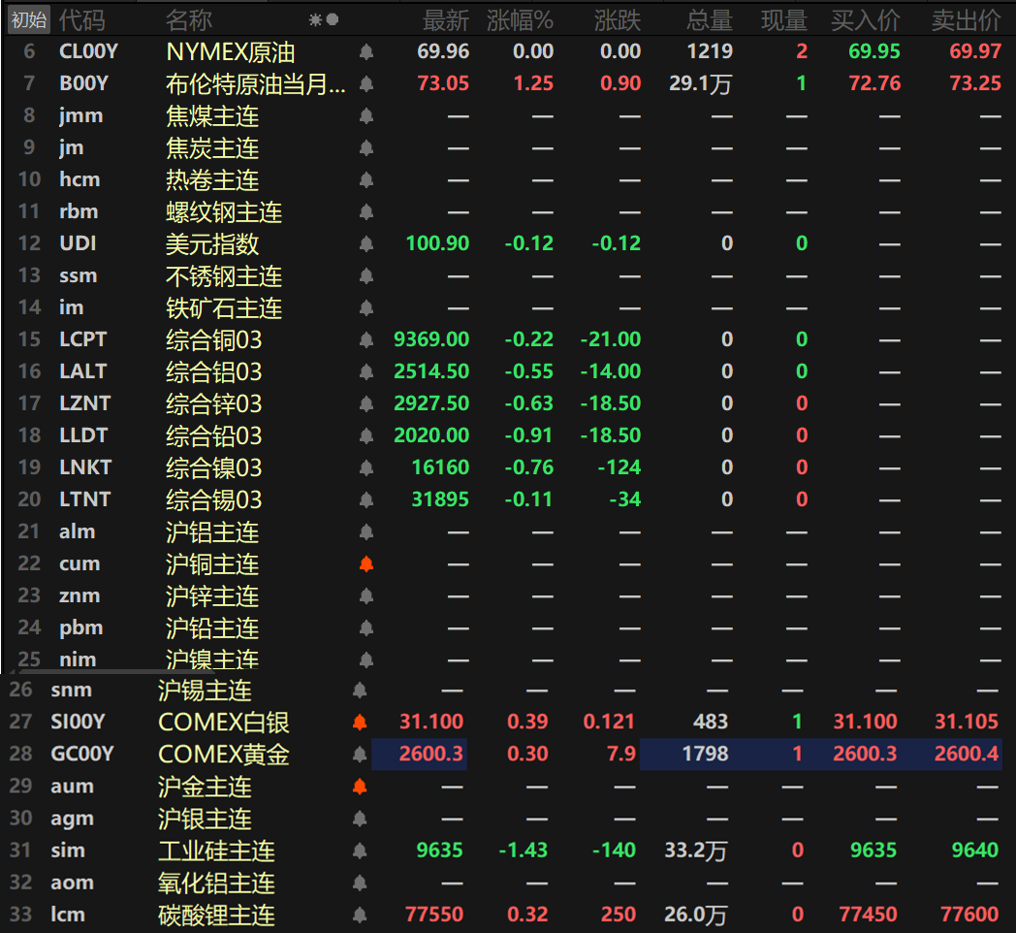Screen dimensions: 1016x933
Task: Click the alert bell for NYMEX原油
Action: pos(366,52)
